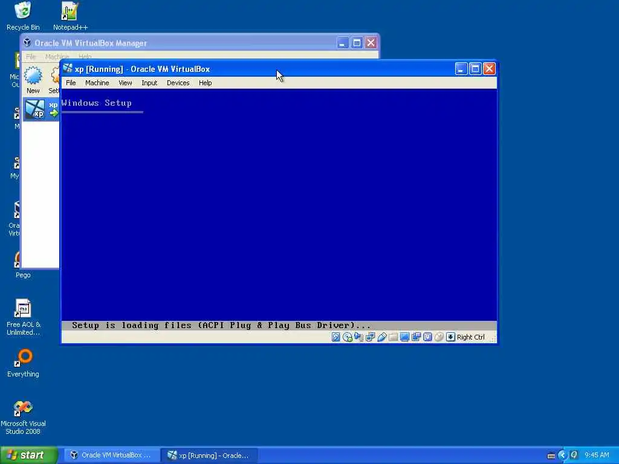The width and height of the screenshot is (619, 464).
Task: Select Microsoft Visual Studio 2008 shortcut
Action: tap(23, 417)
